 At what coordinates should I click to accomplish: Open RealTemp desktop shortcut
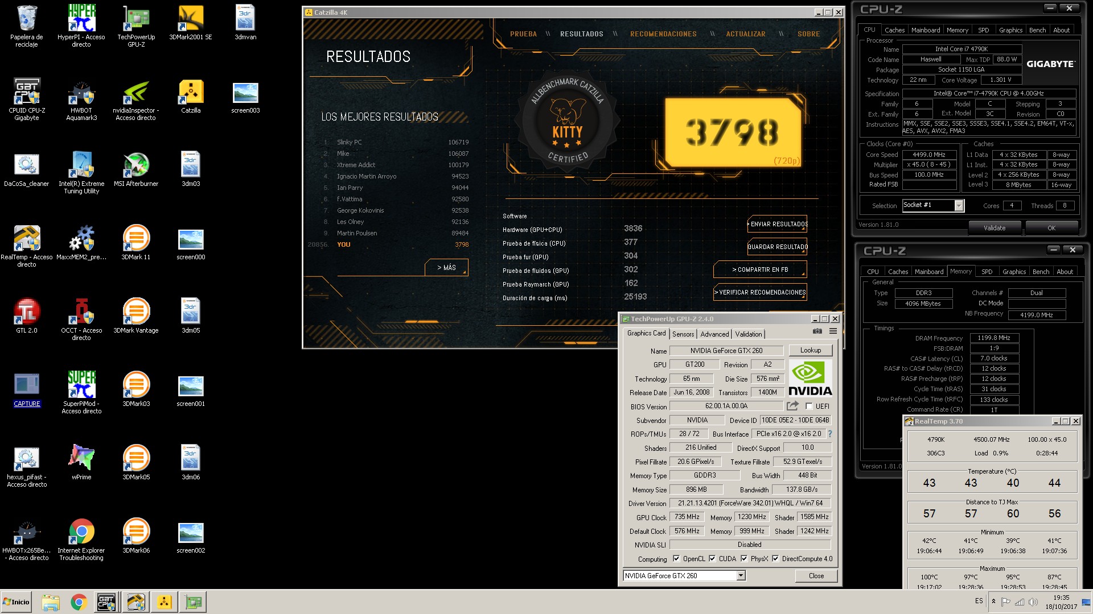(27, 246)
